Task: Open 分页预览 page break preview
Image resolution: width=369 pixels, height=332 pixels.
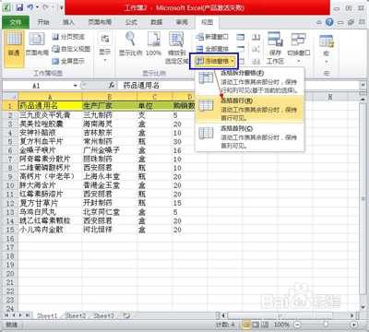Action: point(68,37)
